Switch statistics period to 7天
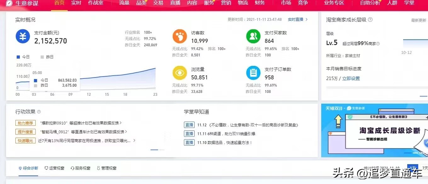 (425, 168)
